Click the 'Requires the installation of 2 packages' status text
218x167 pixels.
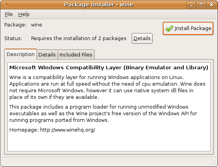point(79,39)
